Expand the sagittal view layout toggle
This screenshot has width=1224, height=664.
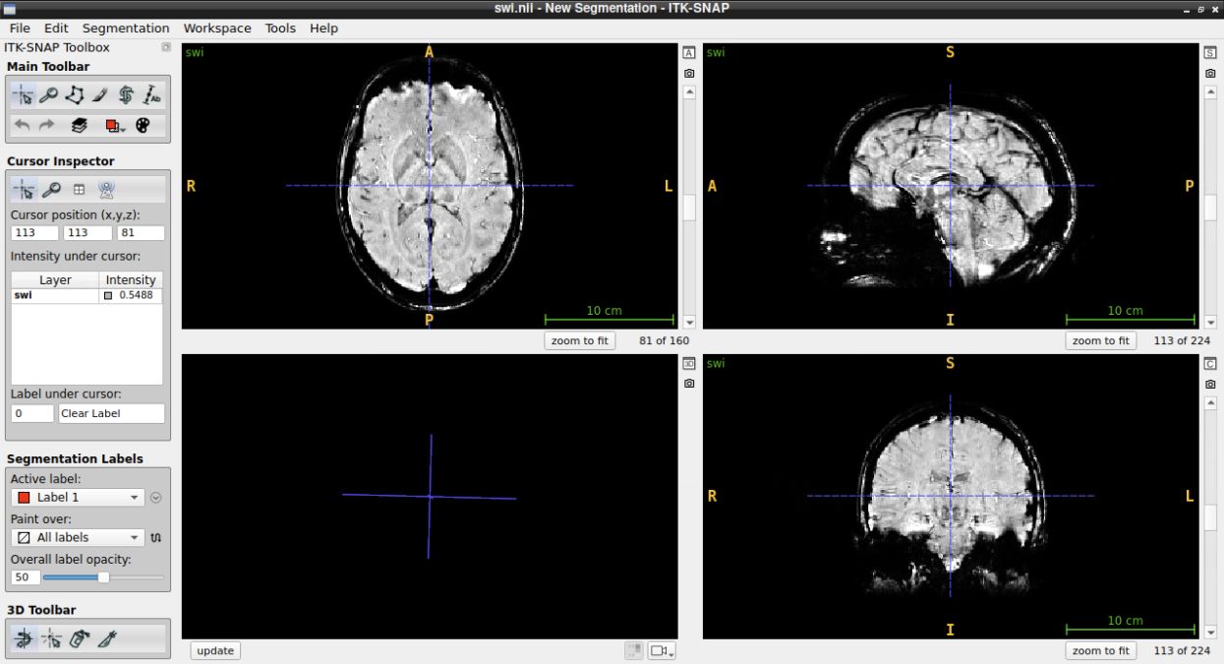click(x=1210, y=52)
